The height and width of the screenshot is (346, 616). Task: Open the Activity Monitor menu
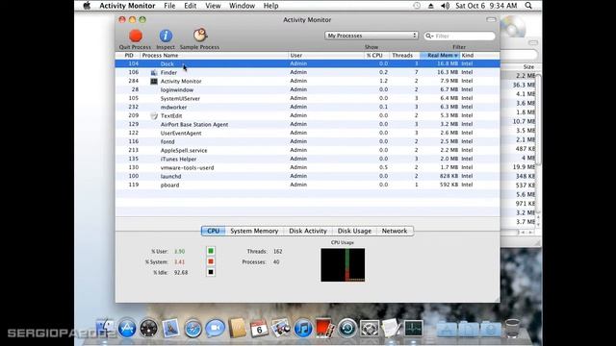pyautogui.click(x=127, y=6)
